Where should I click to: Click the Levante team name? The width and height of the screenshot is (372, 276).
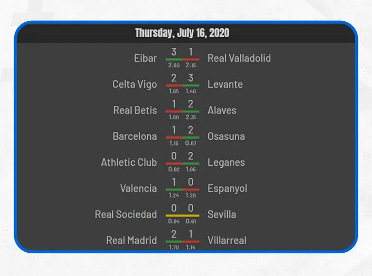pos(225,84)
